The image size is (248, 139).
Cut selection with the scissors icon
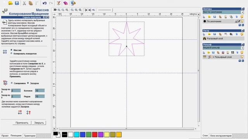[x=24, y=3]
